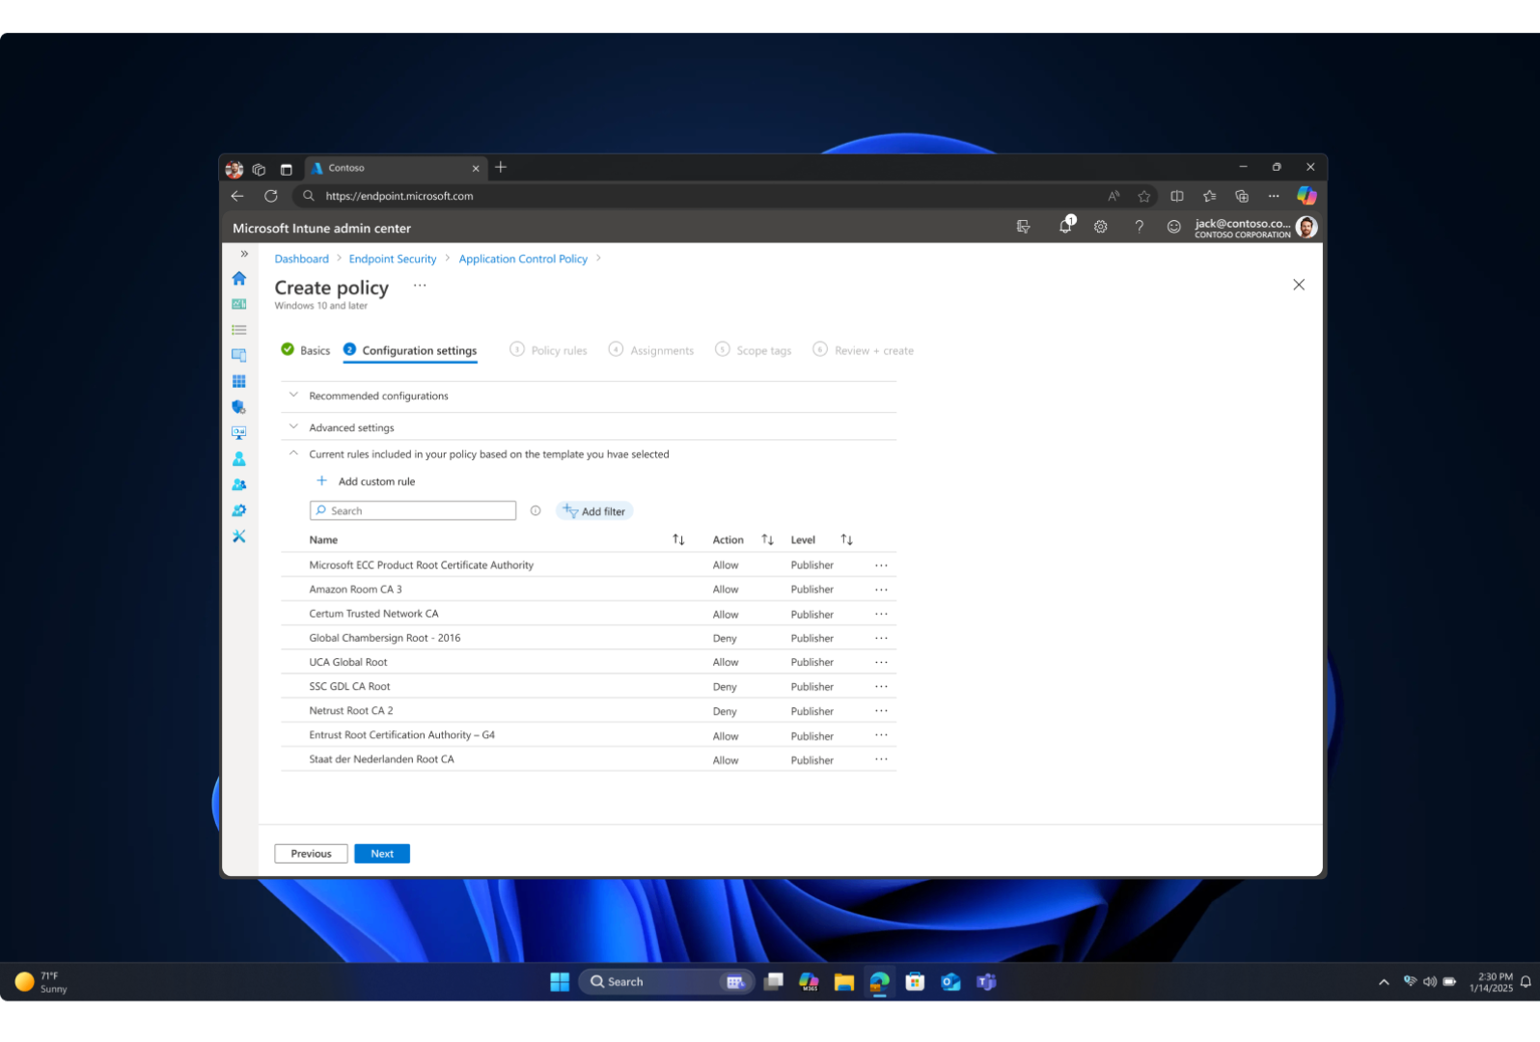1540x1042 pixels.
Task: Select the Certum Trusted Network CA row
Action: (x=589, y=614)
